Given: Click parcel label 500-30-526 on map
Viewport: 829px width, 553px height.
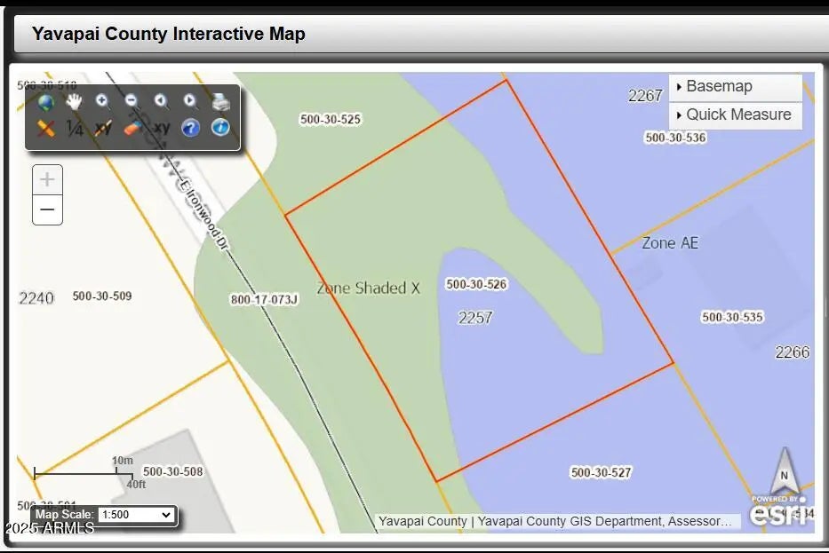Looking at the screenshot, I should click(476, 284).
